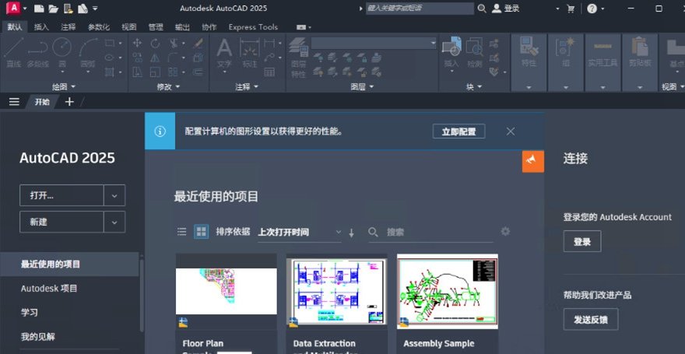Click the sheet set manager icon in quick access toolbar
Screen dimensions: 685x354
coord(83,9)
